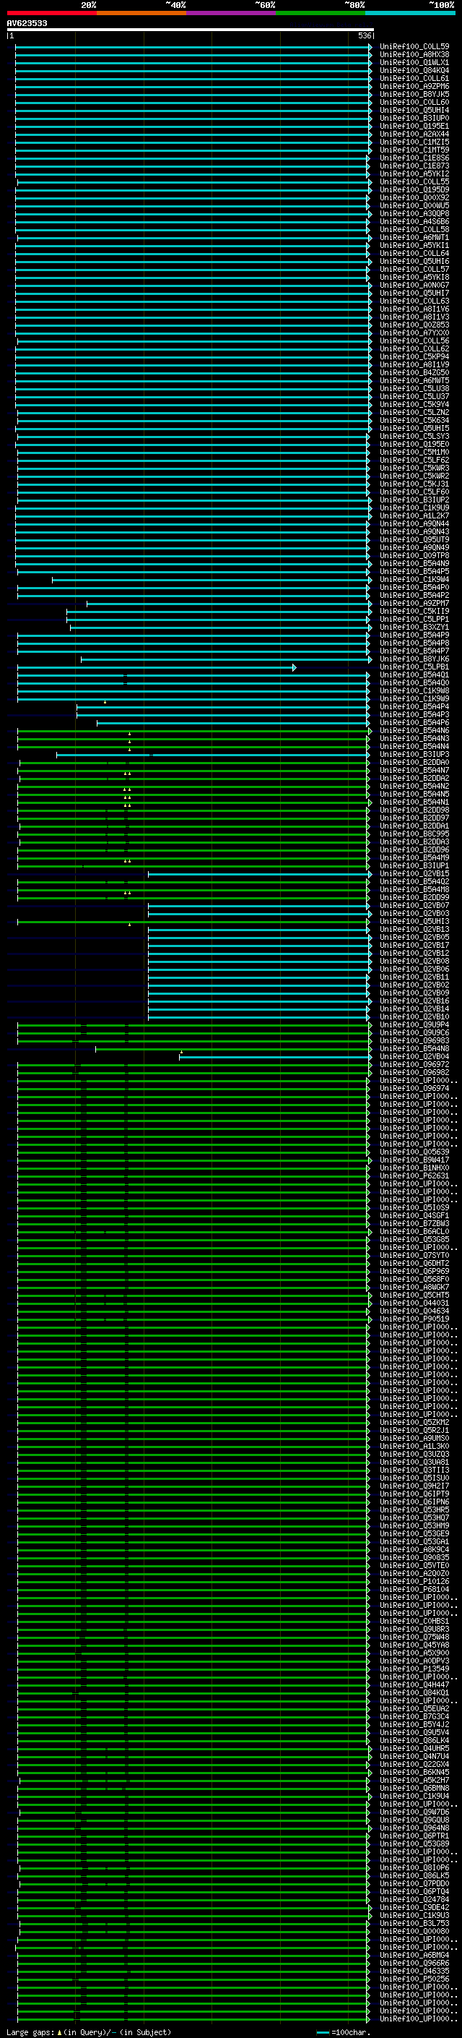Select label UniRef100_P50256
Image resolution: width=462 pixels, height=2038 pixels.
click(414, 1979)
